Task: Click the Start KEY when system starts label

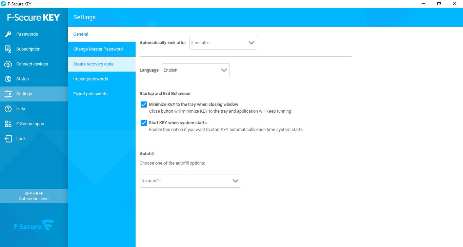Action: pyautogui.click(x=178, y=123)
